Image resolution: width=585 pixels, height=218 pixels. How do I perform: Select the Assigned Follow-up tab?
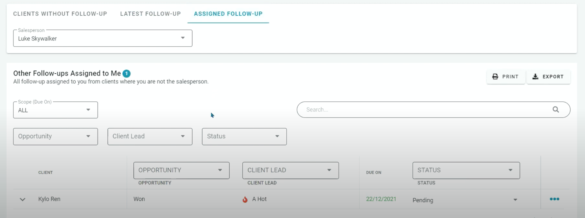coord(228,14)
